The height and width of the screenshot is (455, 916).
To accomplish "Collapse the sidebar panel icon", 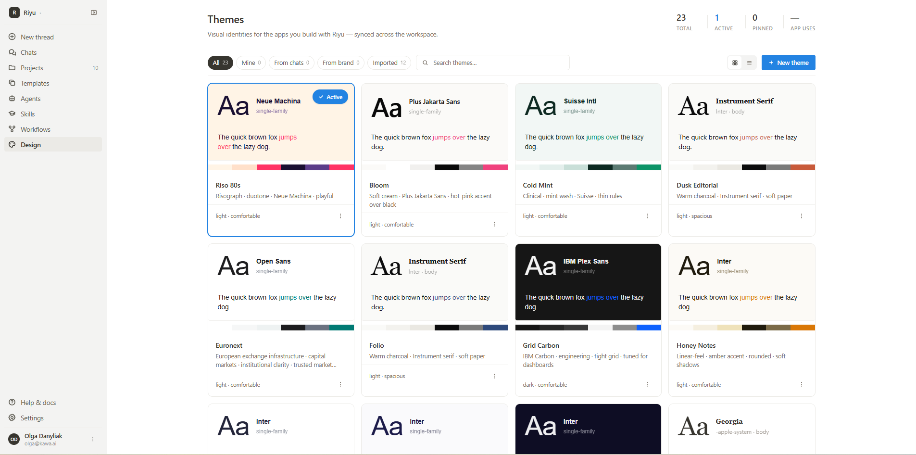I will [x=94, y=13].
